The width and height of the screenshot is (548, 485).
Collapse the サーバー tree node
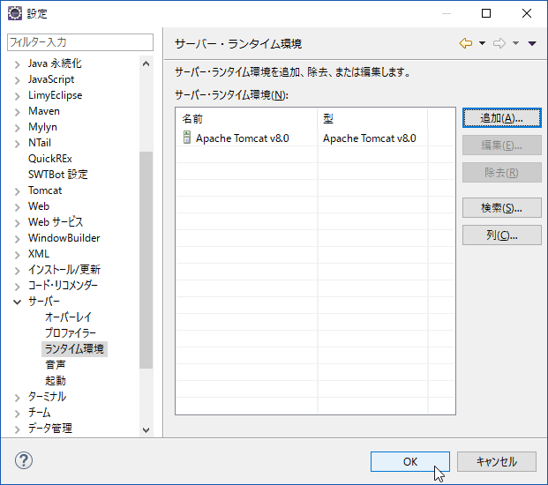click(x=17, y=302)
